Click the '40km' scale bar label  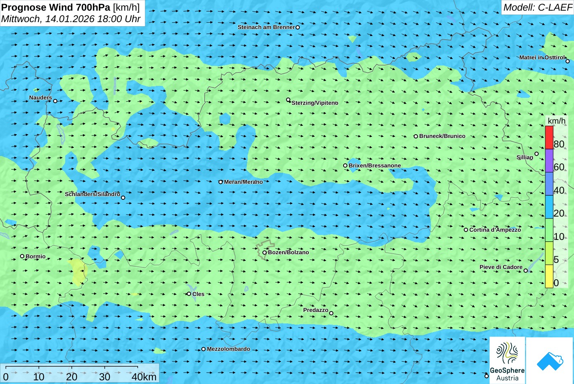144,377
